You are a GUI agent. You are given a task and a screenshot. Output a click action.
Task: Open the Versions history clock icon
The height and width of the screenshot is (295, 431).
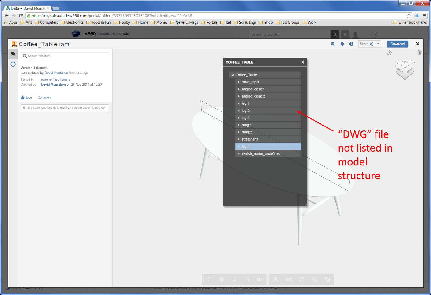(13, 64)
